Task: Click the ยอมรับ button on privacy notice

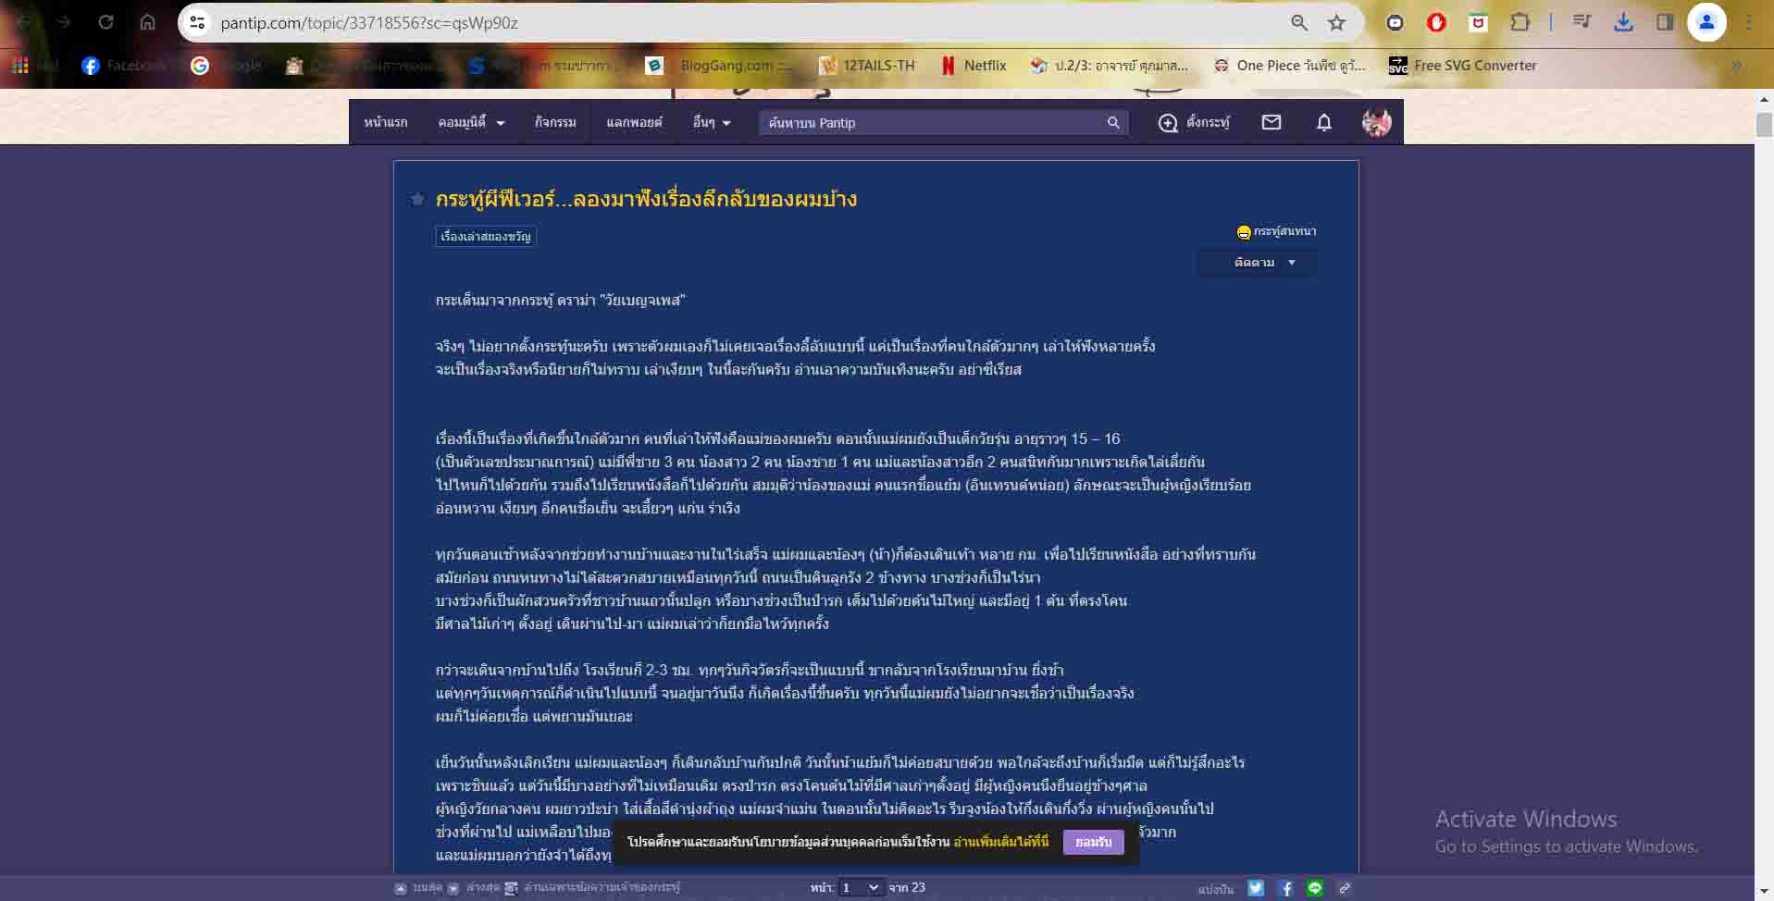Action: (x=1093, y=842)
